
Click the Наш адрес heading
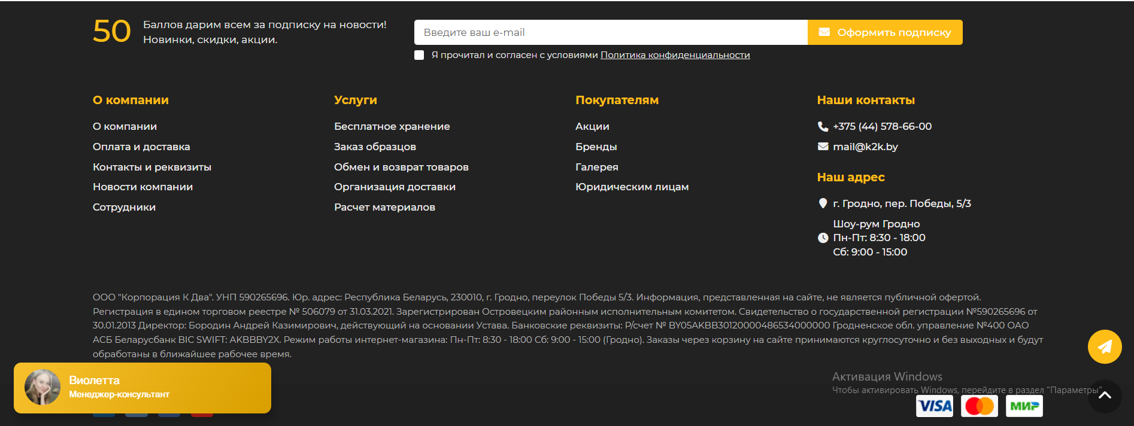[851, 177]
